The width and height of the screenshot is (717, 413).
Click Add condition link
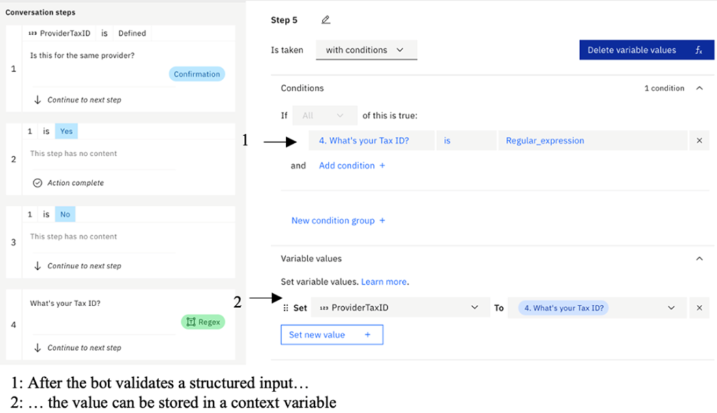click(351, 165)
